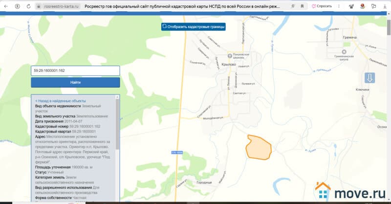Click the padlock site security icon
The width and height of the screenshot is (391, 204).
tap(39, 6)
